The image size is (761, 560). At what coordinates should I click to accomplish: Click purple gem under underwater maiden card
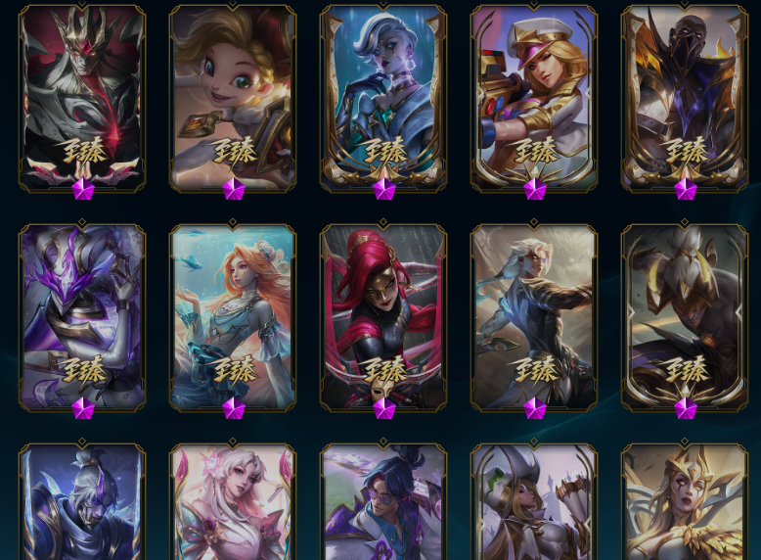pos(234,408)
